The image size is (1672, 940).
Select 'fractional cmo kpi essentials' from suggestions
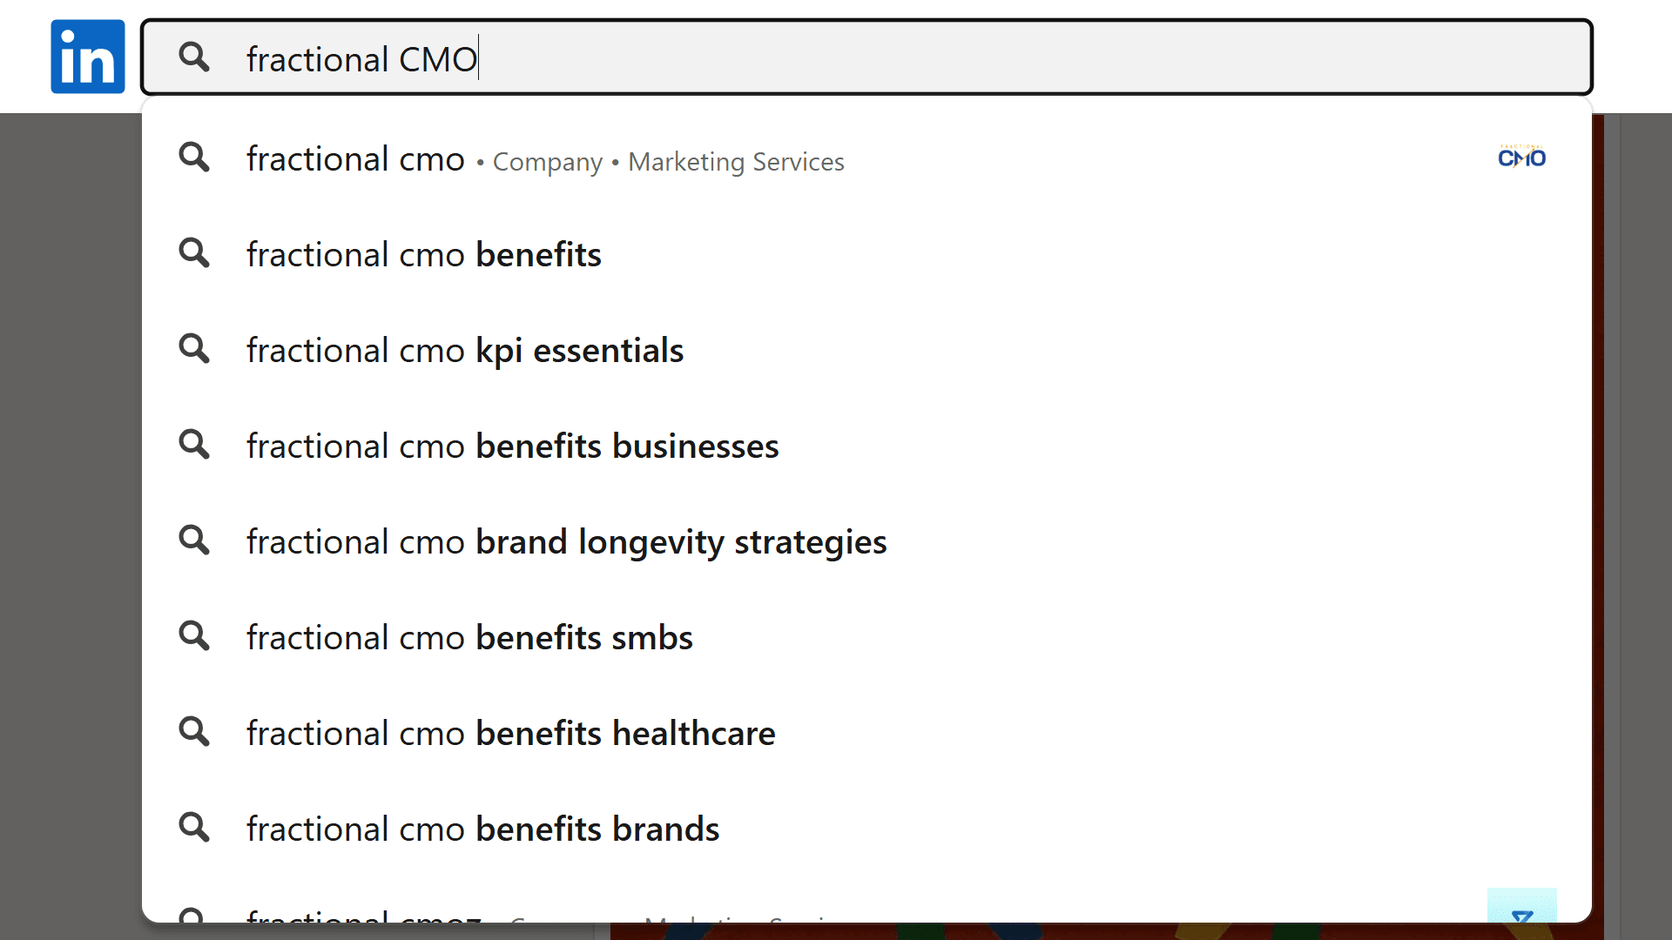(465, 350)
